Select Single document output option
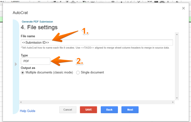191x122 pixels. click(x=78, y=73)
